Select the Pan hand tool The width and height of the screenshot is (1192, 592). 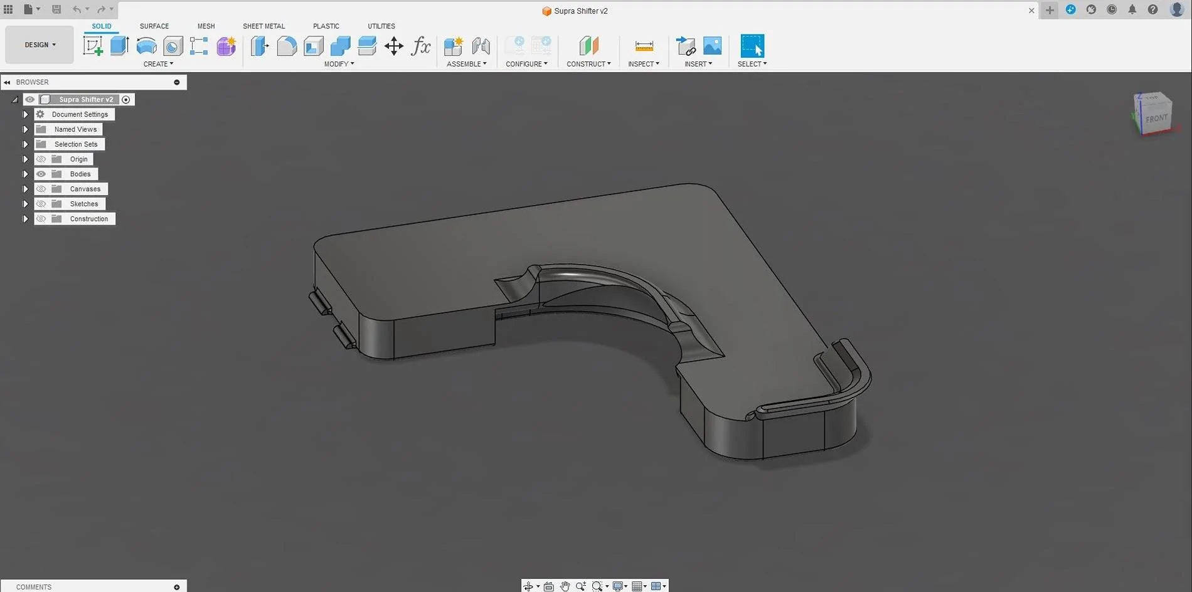pos(565,586)
